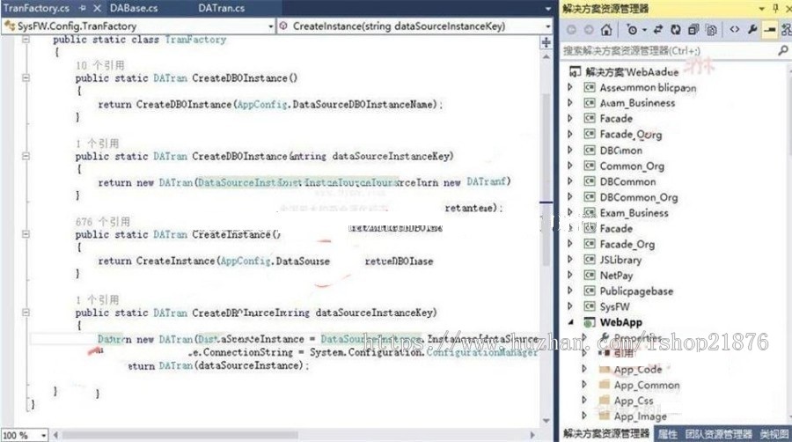Click the pending changes filter clock icon
The width and height of the screenshot is (792, 442).
631,30
